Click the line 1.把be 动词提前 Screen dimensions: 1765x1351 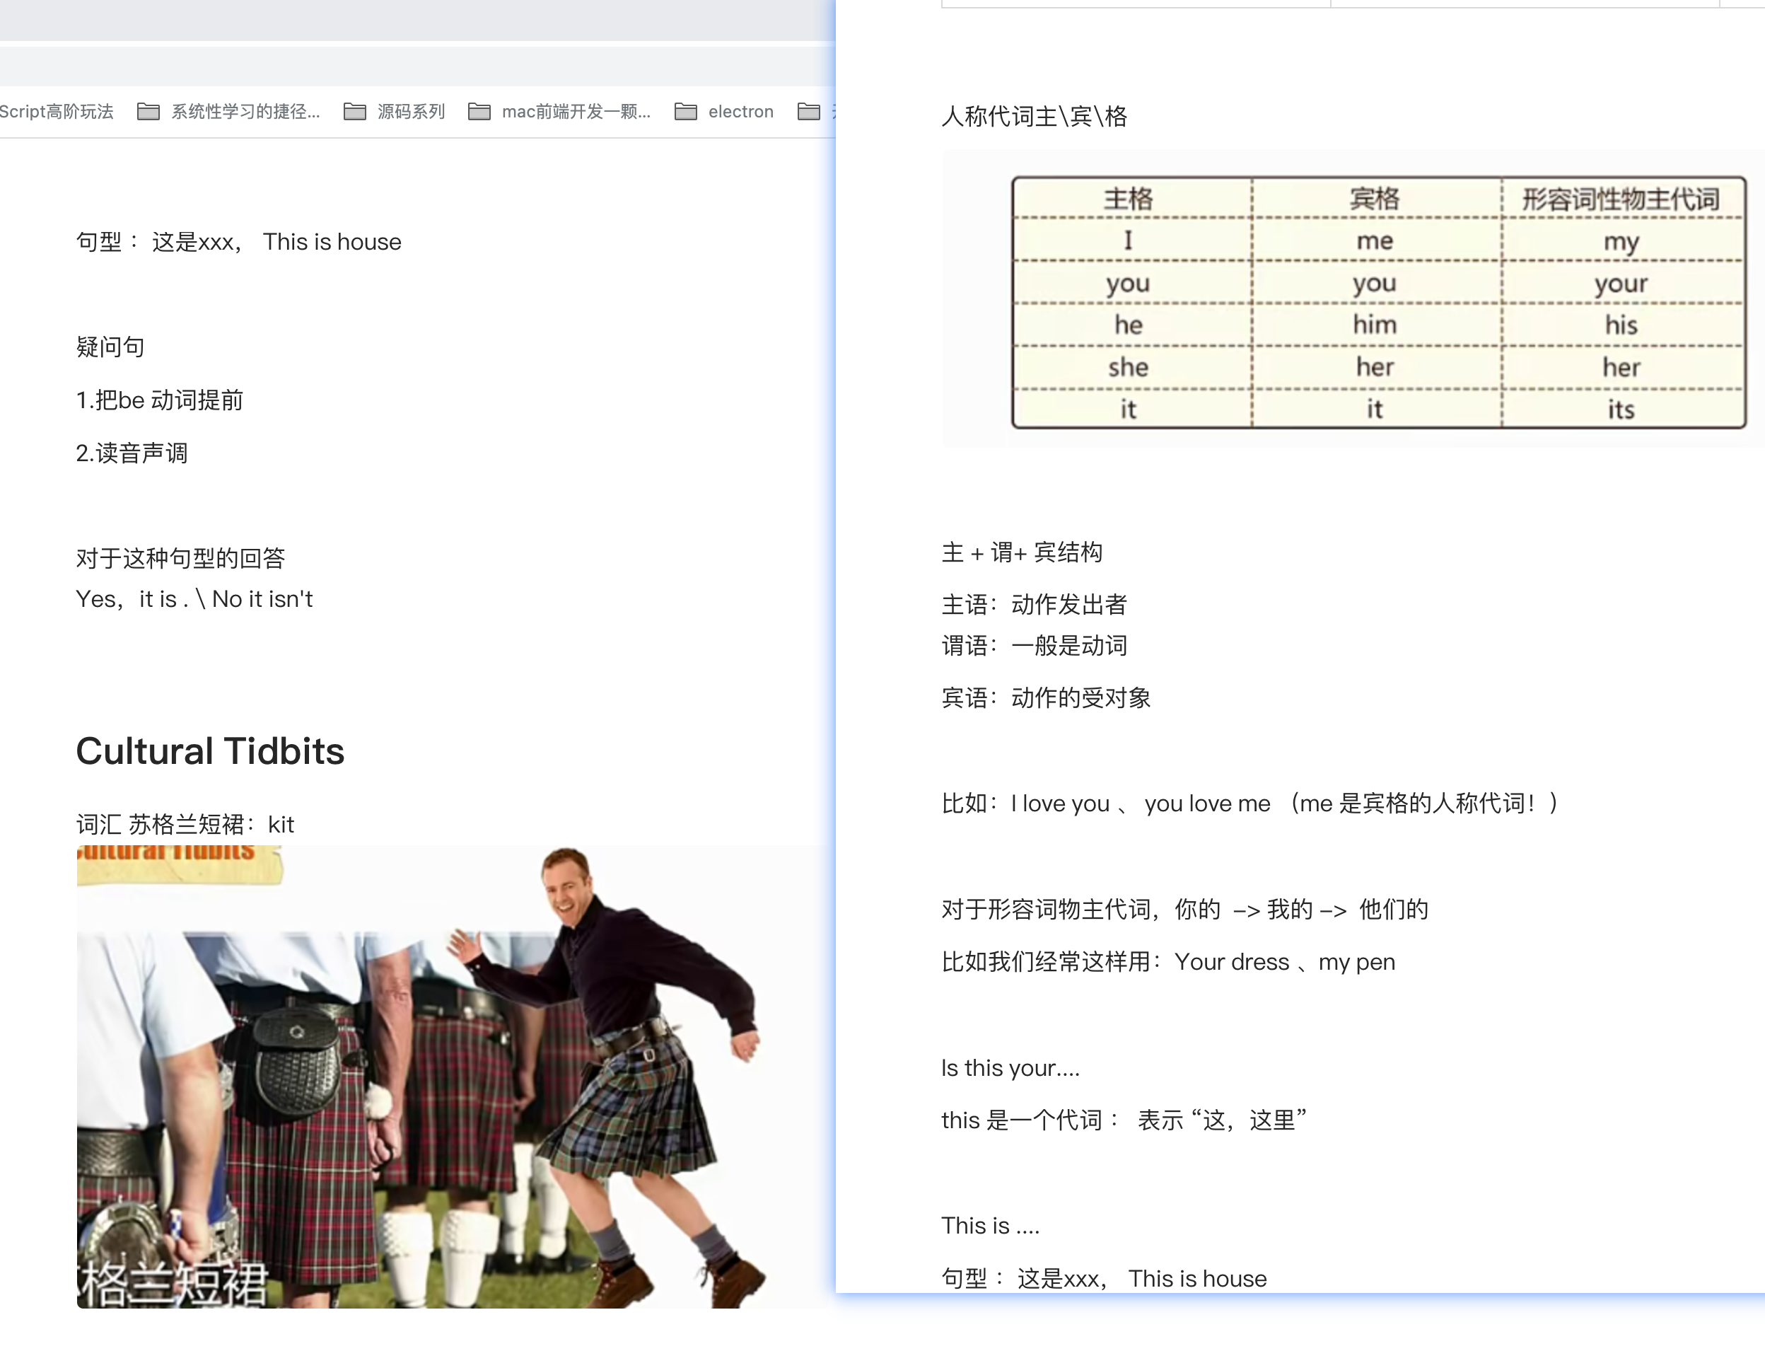click(159, 400)
